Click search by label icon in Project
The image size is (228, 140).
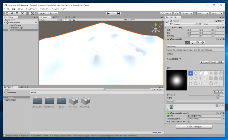158,90
